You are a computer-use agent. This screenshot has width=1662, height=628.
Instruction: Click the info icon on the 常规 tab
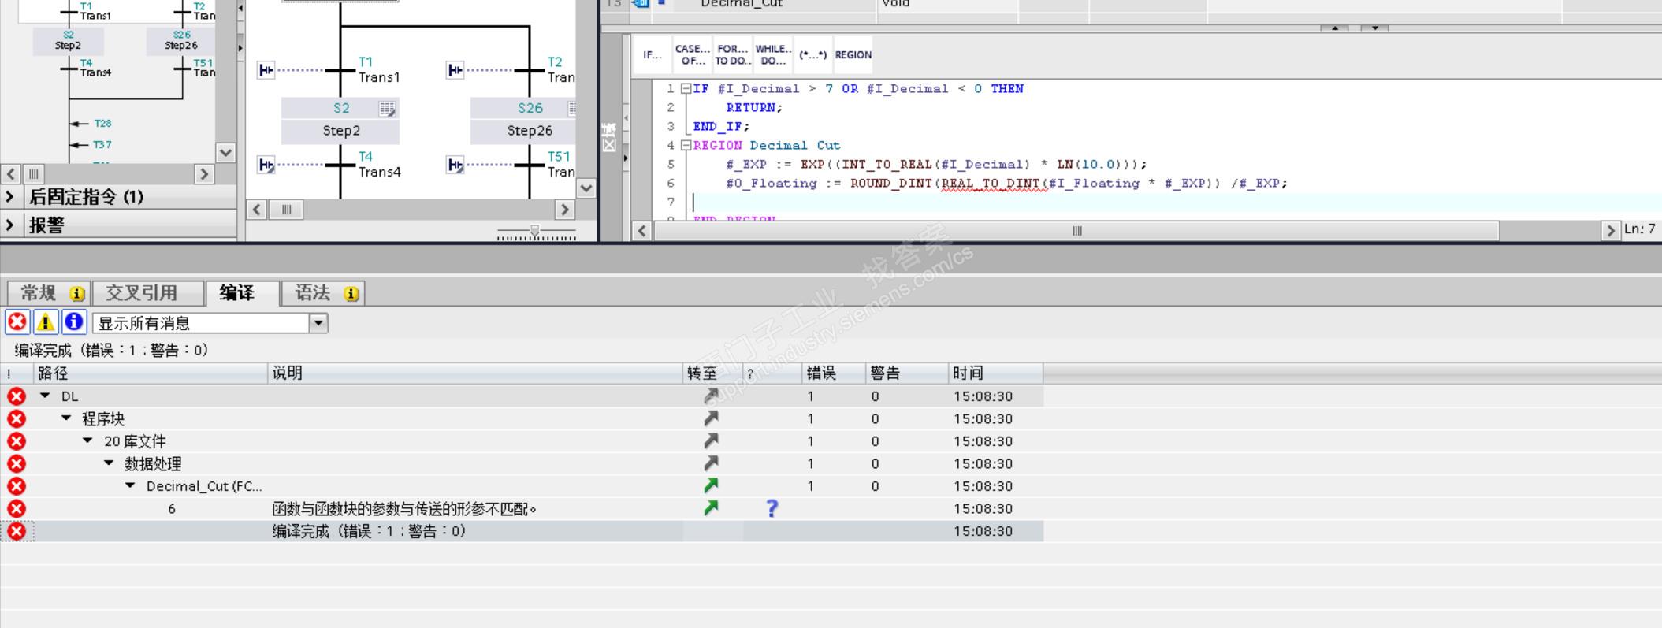click(77, 294)
